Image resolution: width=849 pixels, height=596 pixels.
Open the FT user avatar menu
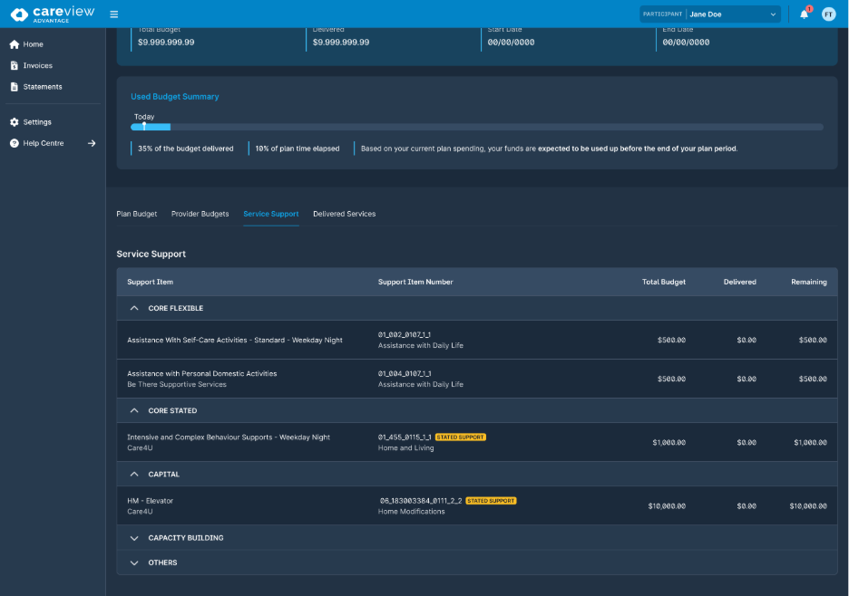(828, 14)
